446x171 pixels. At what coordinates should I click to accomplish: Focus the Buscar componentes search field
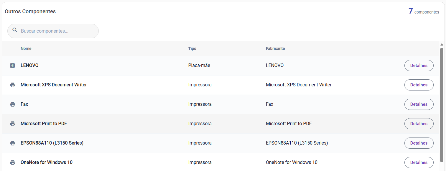[x=53, y=31]
